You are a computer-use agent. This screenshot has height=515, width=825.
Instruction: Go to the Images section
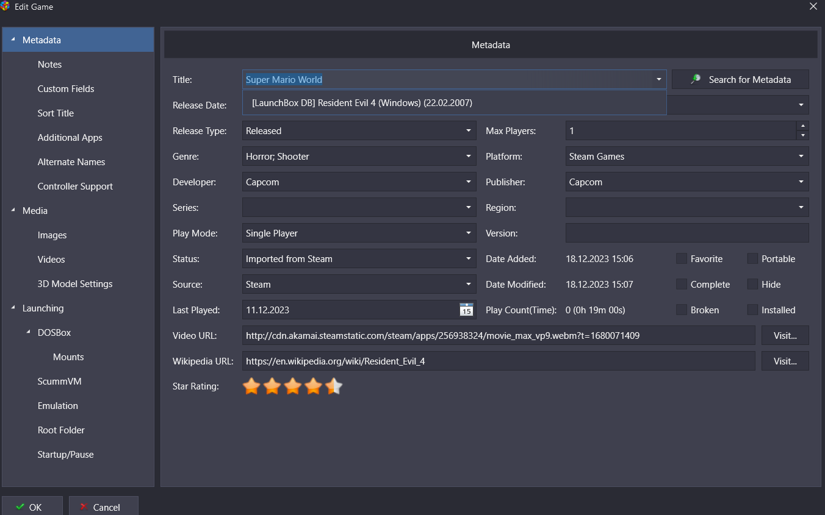(52, 235)
